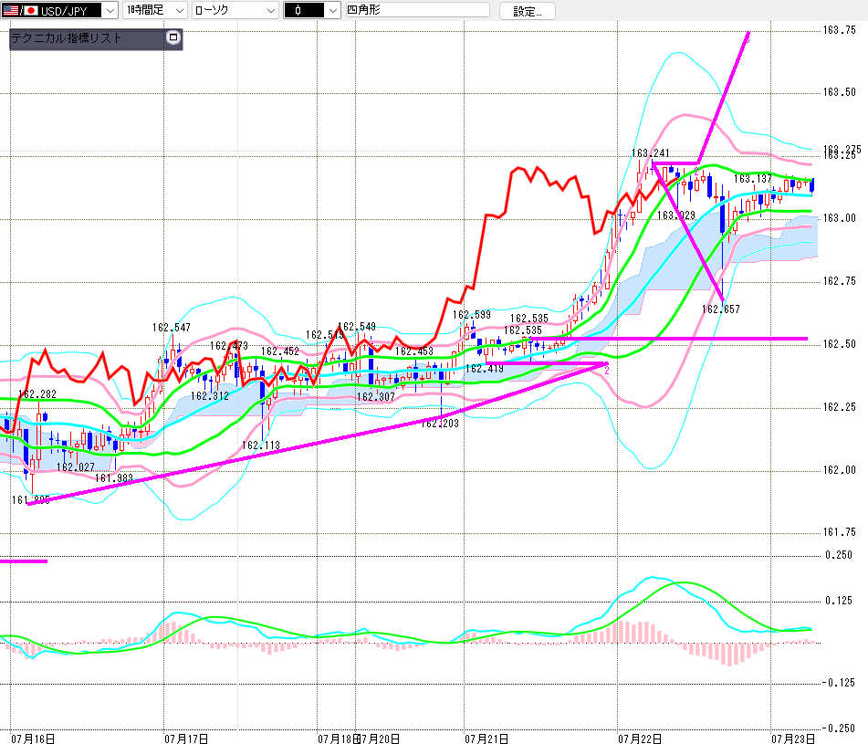Click the 07月21日 date axis marker

pos(486,739)
